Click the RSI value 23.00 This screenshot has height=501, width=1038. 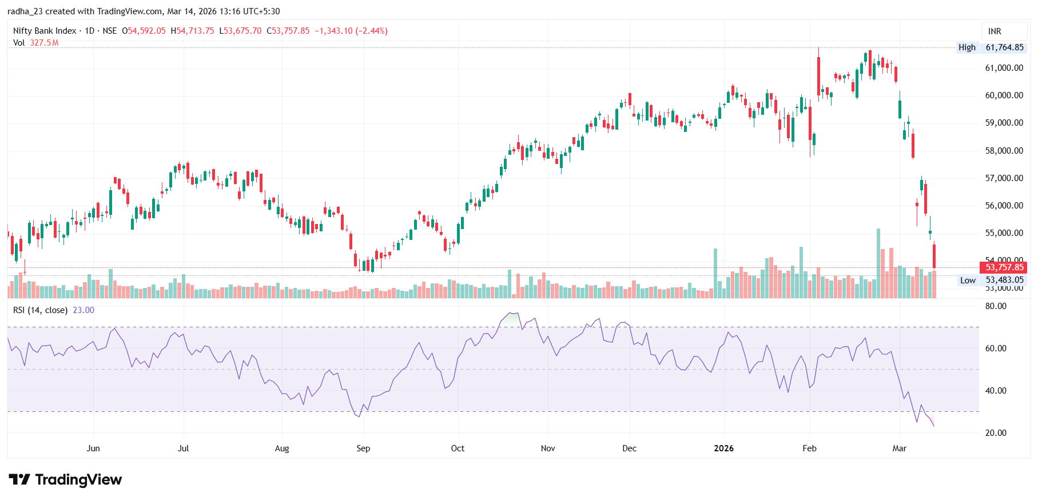pyautogui.click(x=83, y=310)
